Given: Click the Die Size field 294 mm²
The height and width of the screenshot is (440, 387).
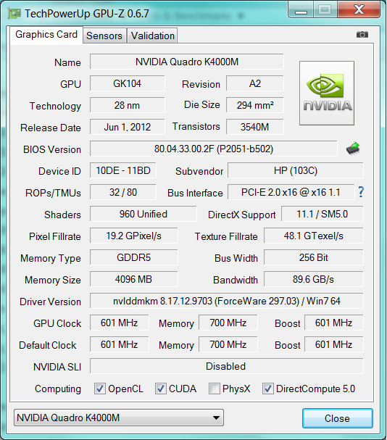Looking at the screenshot, I should pyautogui.click(x=255, y=105).
